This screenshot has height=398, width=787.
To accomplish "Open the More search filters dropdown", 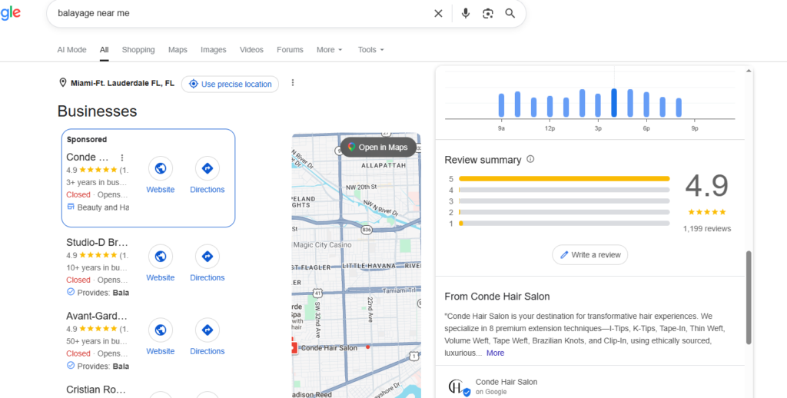I will click(329, 50).
